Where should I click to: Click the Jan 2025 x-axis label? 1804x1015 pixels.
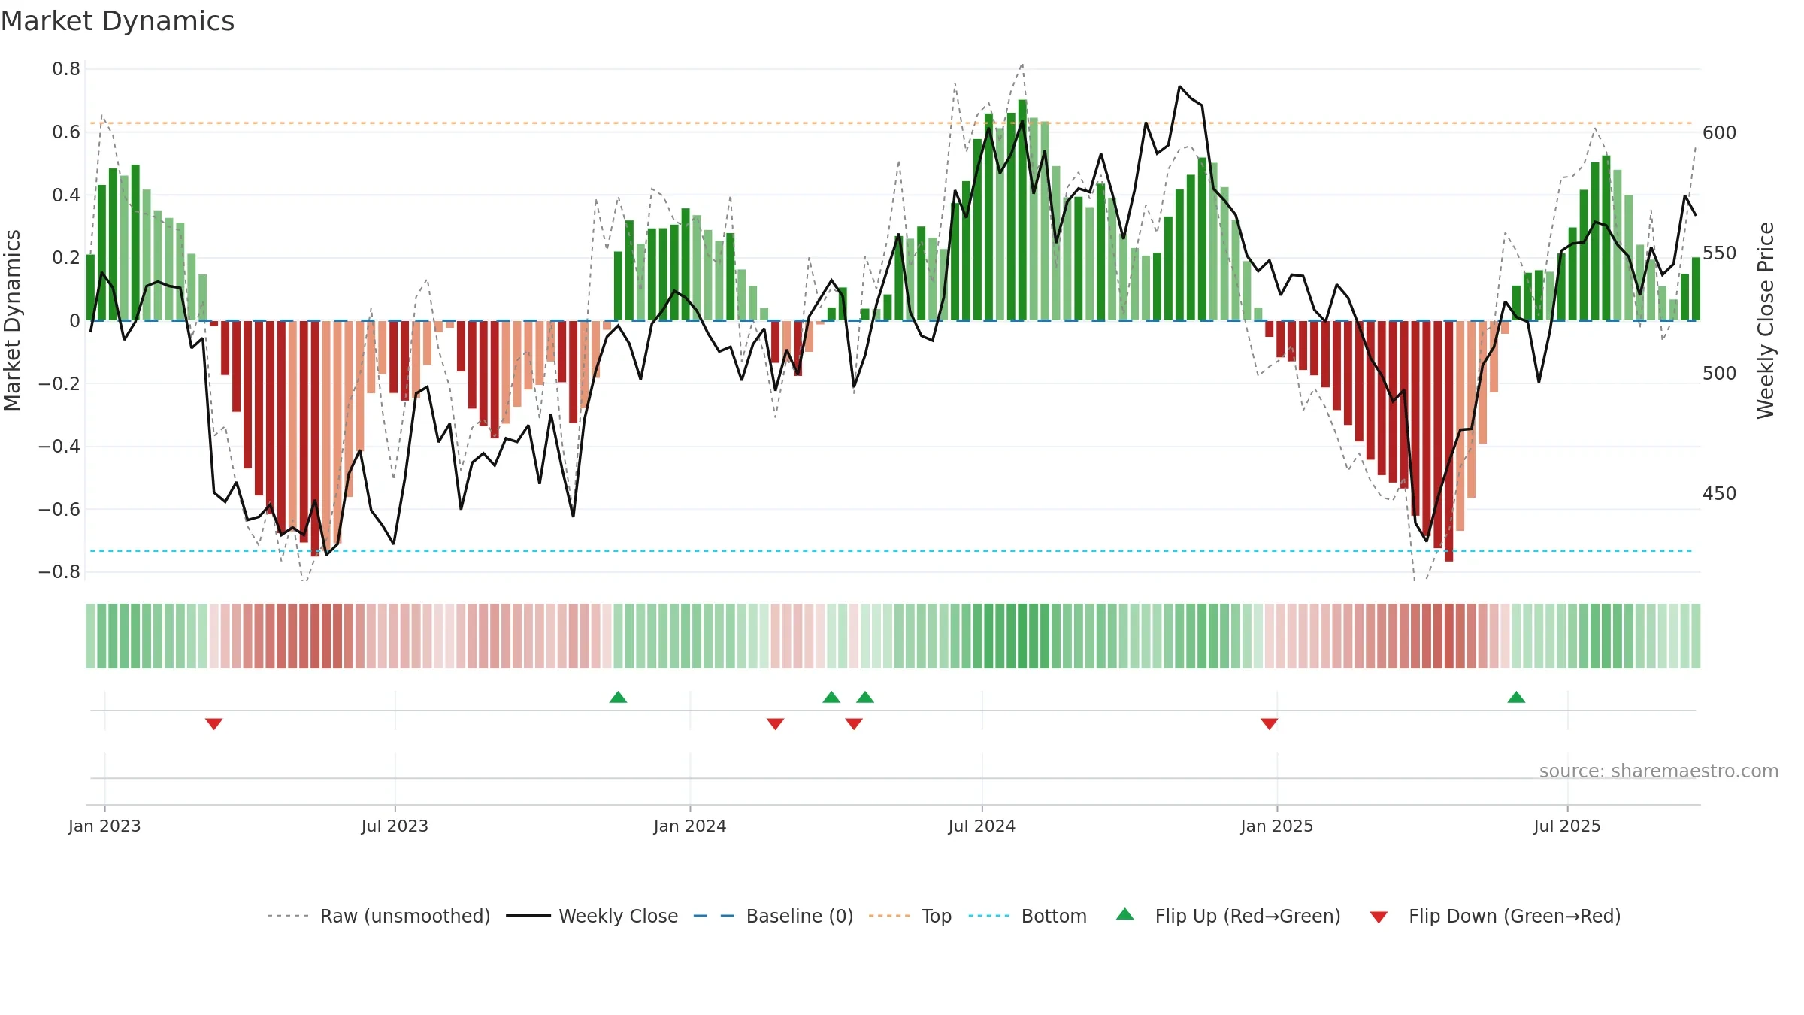[1277, 826]
